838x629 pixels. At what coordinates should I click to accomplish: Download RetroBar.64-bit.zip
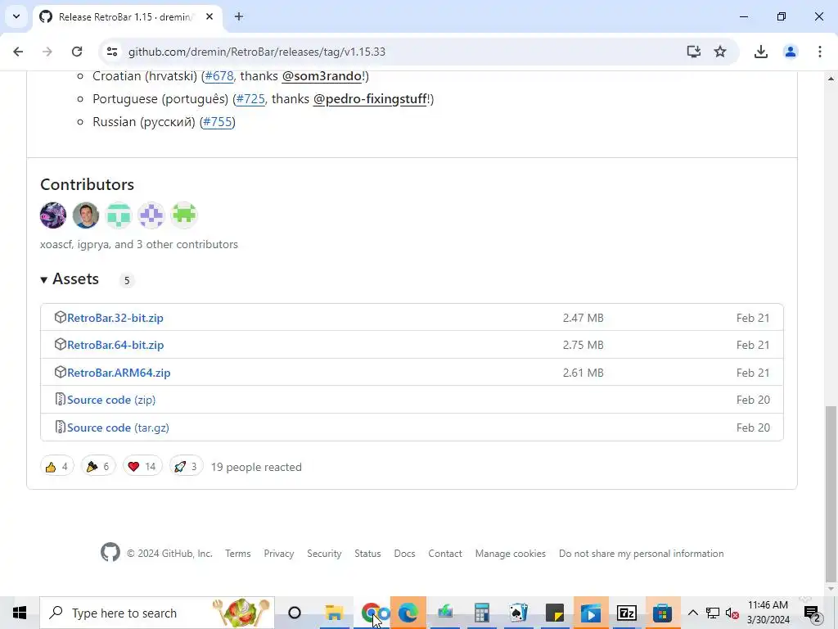[x=115, y=345]
